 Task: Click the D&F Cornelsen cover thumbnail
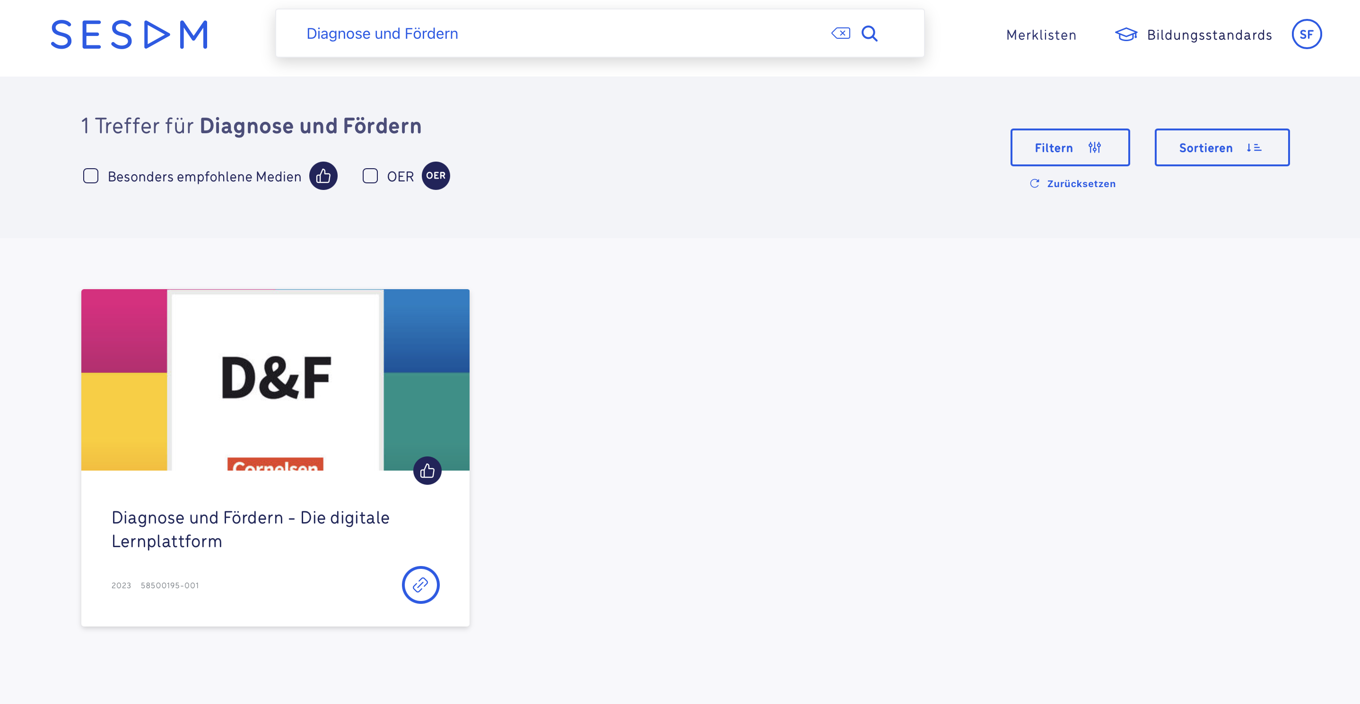click(275, 380)
